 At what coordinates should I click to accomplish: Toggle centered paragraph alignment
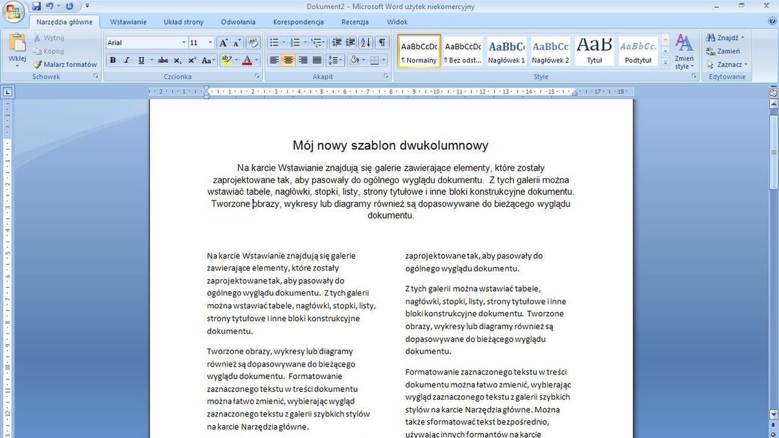pos(288,60)
